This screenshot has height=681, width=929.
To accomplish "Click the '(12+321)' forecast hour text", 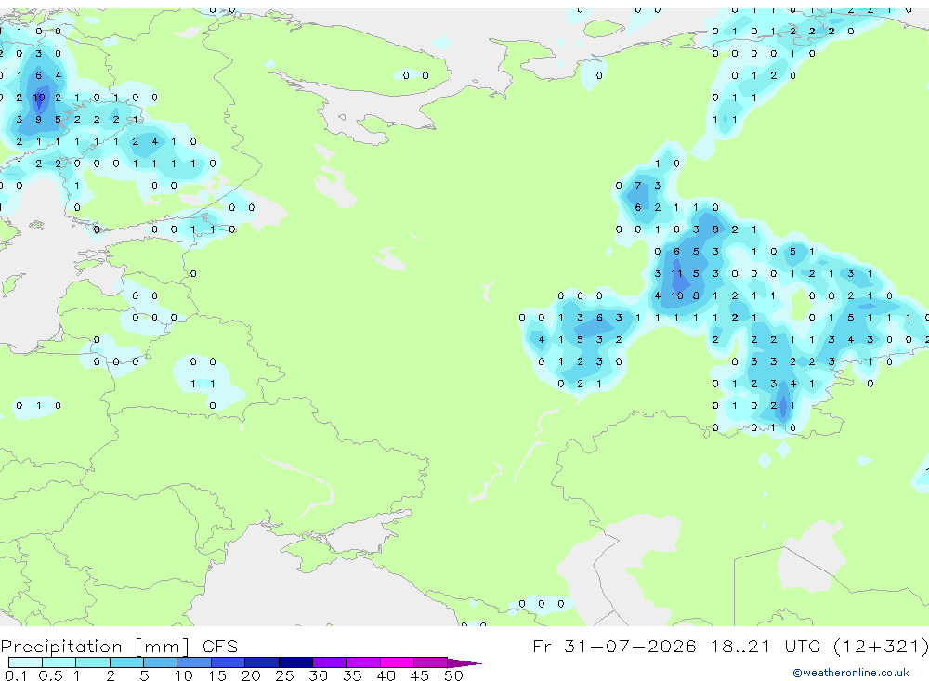I will click(881, 646).
